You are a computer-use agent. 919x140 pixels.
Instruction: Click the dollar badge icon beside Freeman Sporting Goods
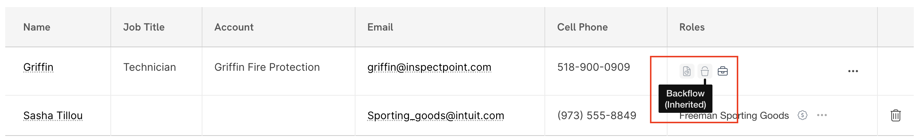coord(802,115)
